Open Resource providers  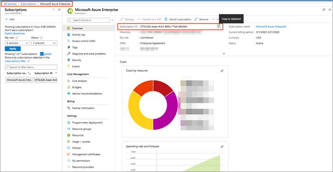click(x=83, y=167)
